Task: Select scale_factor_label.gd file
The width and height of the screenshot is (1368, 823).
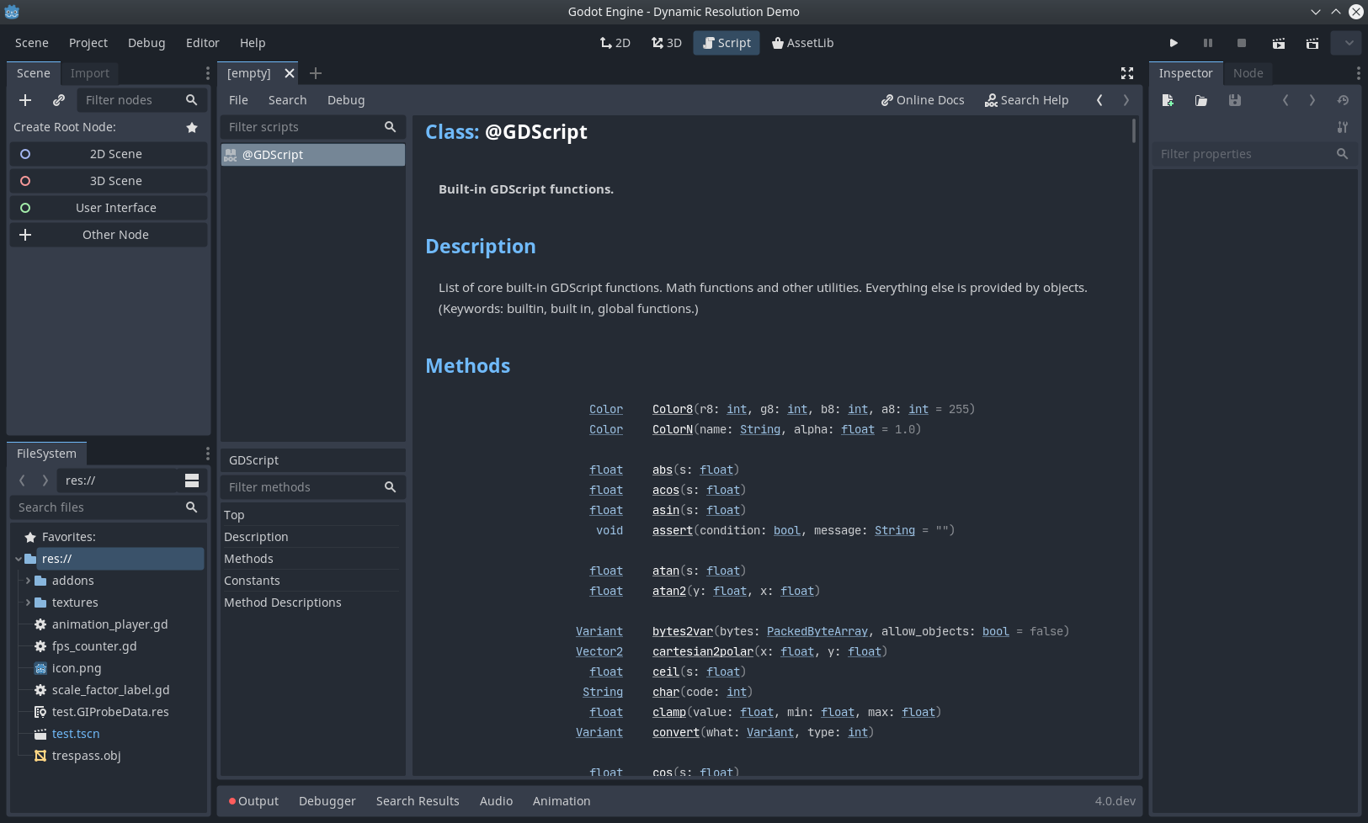Action: click(x=110, y=690)
